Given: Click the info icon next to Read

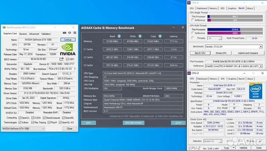Looking at the screenshot, I should [x=119, y=36].
